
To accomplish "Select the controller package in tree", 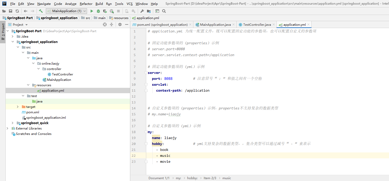I will [54, 69].
